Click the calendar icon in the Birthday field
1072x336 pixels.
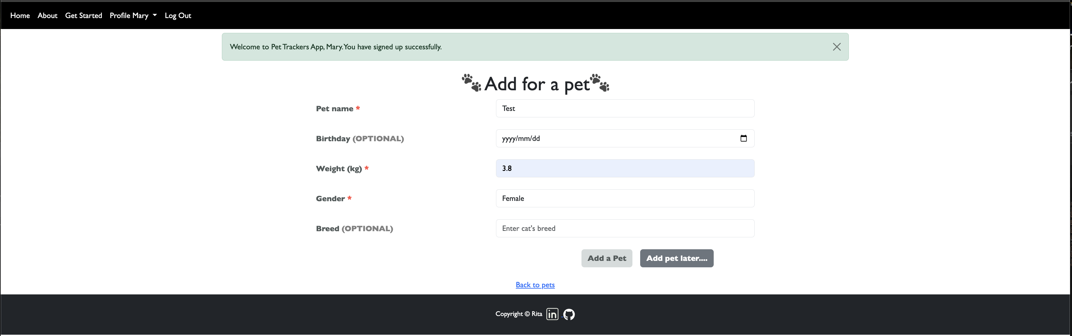tap(744, 138)
